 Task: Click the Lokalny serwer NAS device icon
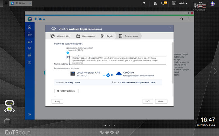pos(72,73)
